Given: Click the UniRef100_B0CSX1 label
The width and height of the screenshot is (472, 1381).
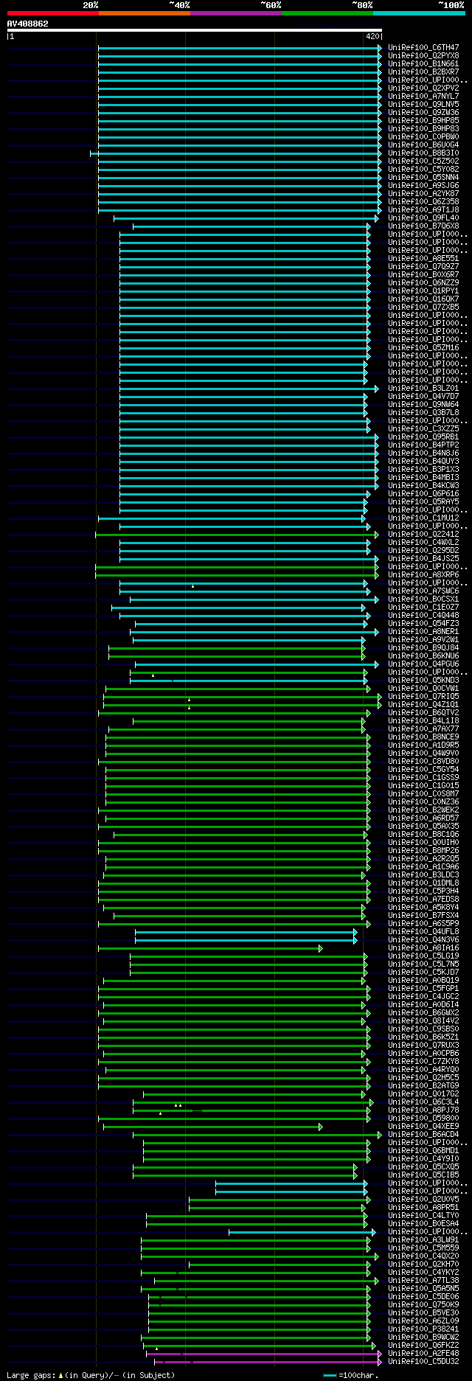Looking at the screenshot, I should pyautogui.click(x=423, y=599).
